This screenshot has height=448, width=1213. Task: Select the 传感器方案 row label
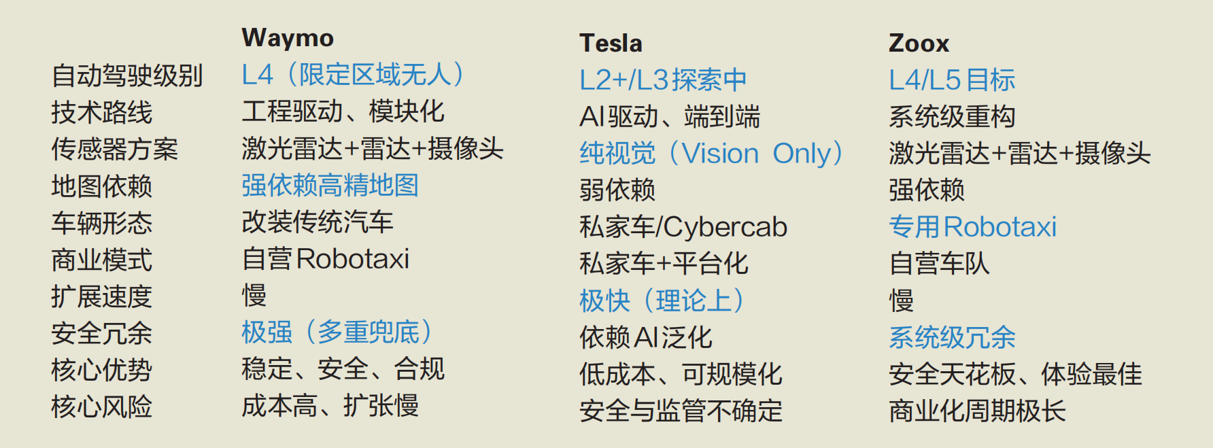point(114,149)
